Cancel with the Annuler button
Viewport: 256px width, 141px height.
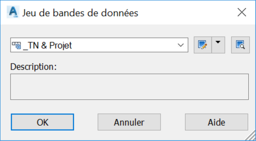point(129,122)
